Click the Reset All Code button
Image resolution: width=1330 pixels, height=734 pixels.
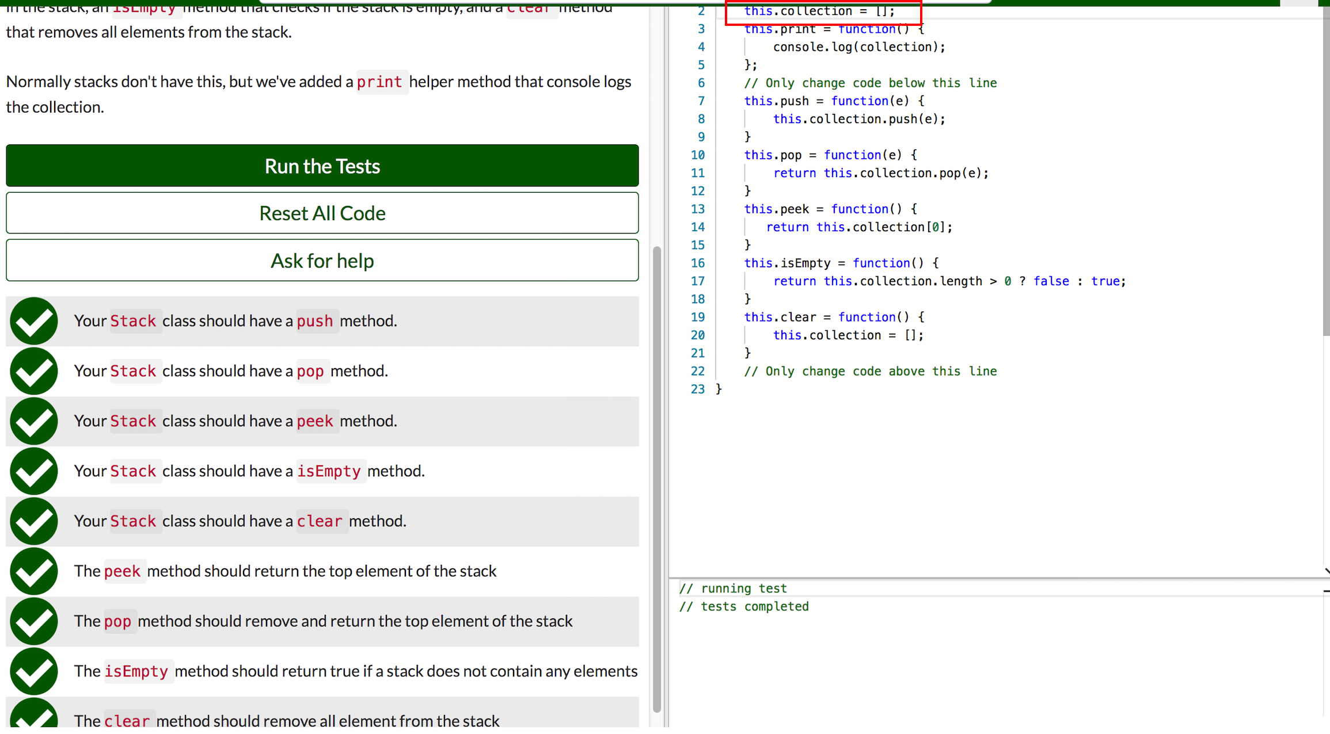(322, 213)
